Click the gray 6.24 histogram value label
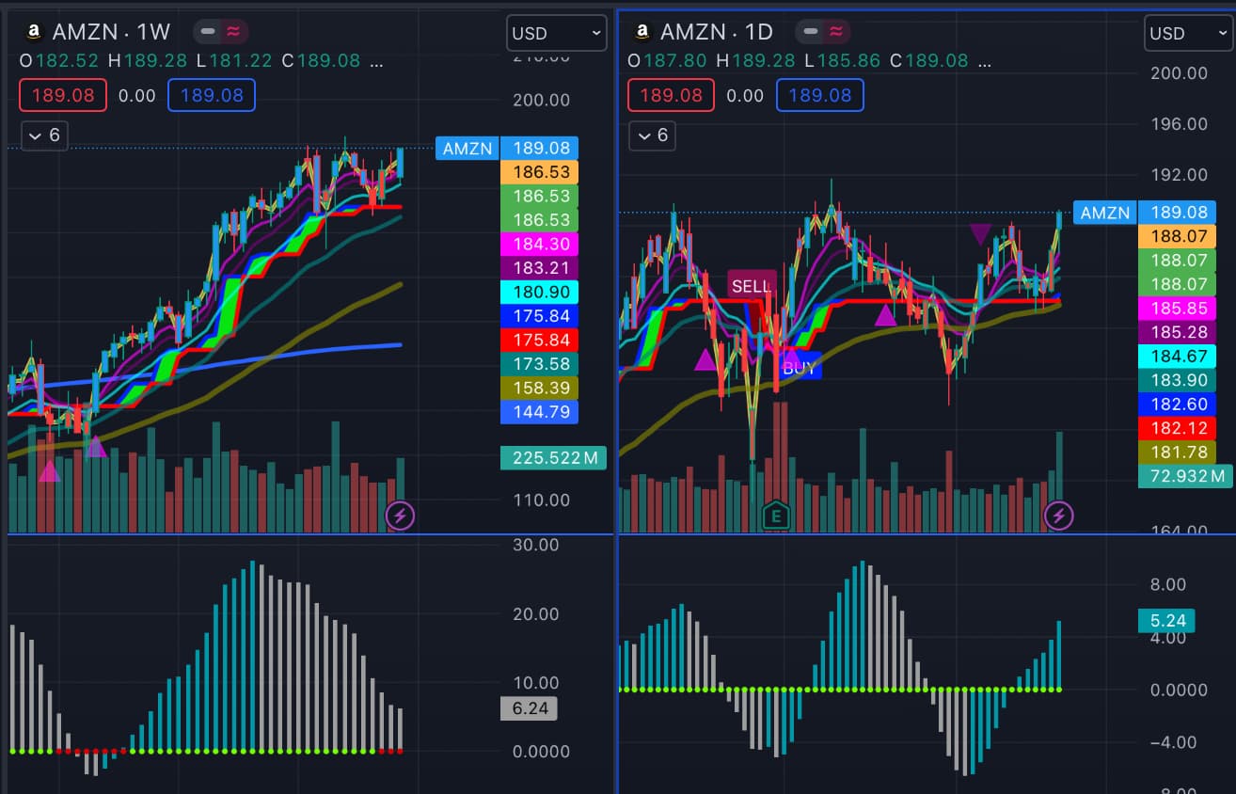The width and height of the screenshot is (1236, 794). 529,708
